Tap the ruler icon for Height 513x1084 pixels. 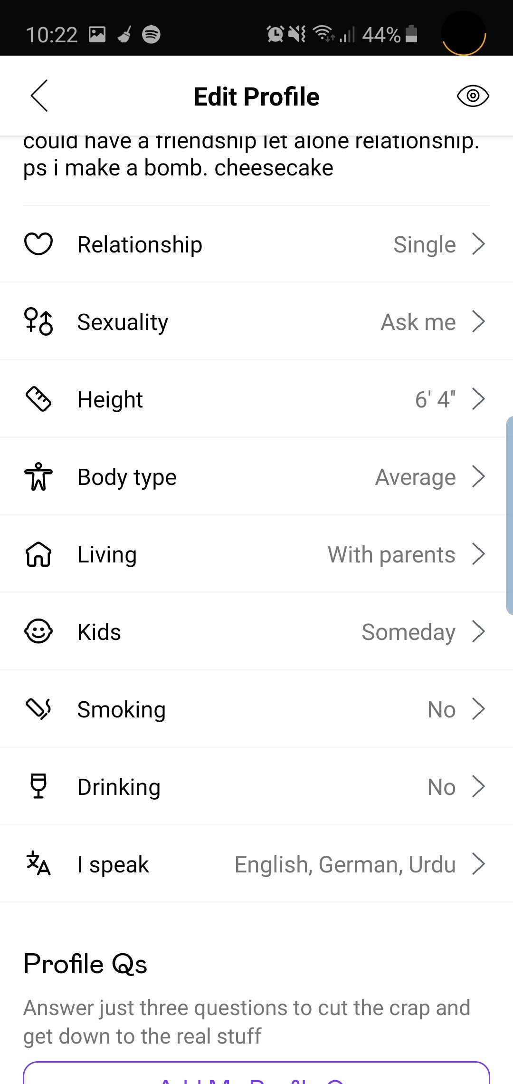[x=38, y=399]
